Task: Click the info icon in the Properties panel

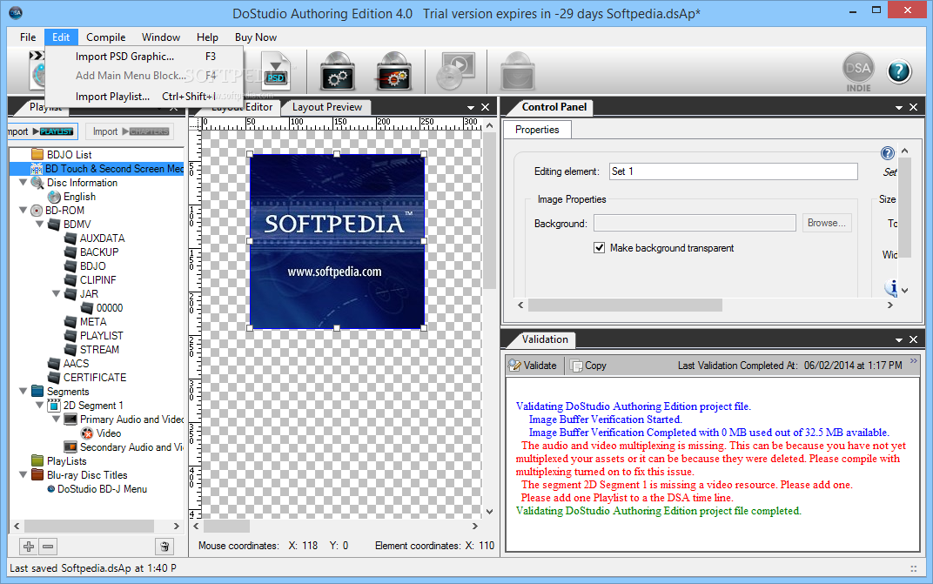Action: pos(890,287)
